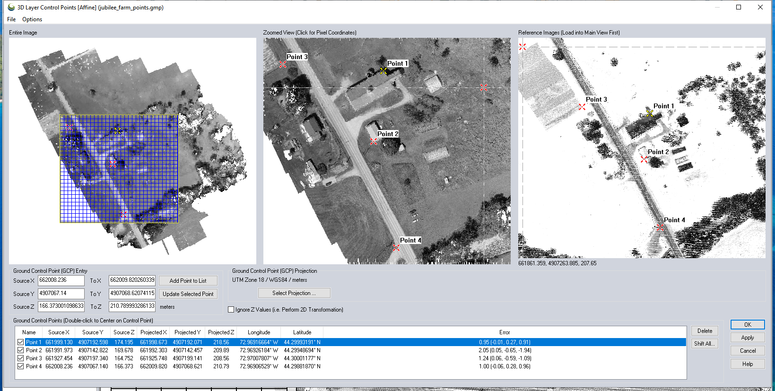Screen dimensions: 775x391
Task: Click the Point 2 marker in Zoomed View
Action: [374, 141]
